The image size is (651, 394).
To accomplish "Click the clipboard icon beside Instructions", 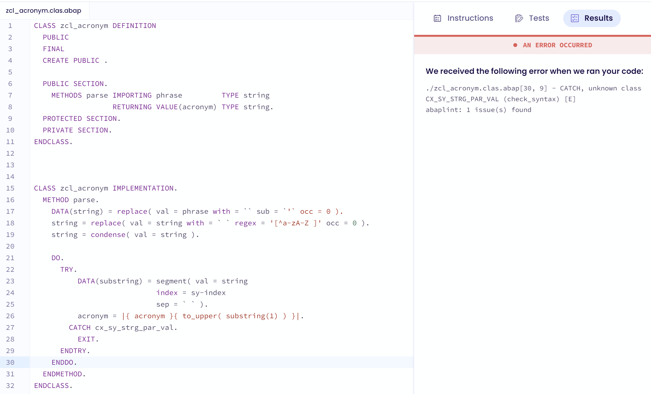I will 437,18.
